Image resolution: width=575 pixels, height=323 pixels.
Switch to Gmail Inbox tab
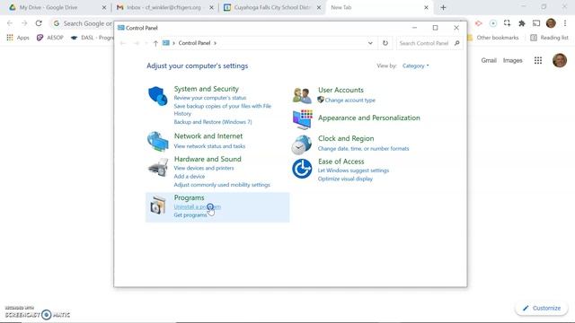point(164,7)
